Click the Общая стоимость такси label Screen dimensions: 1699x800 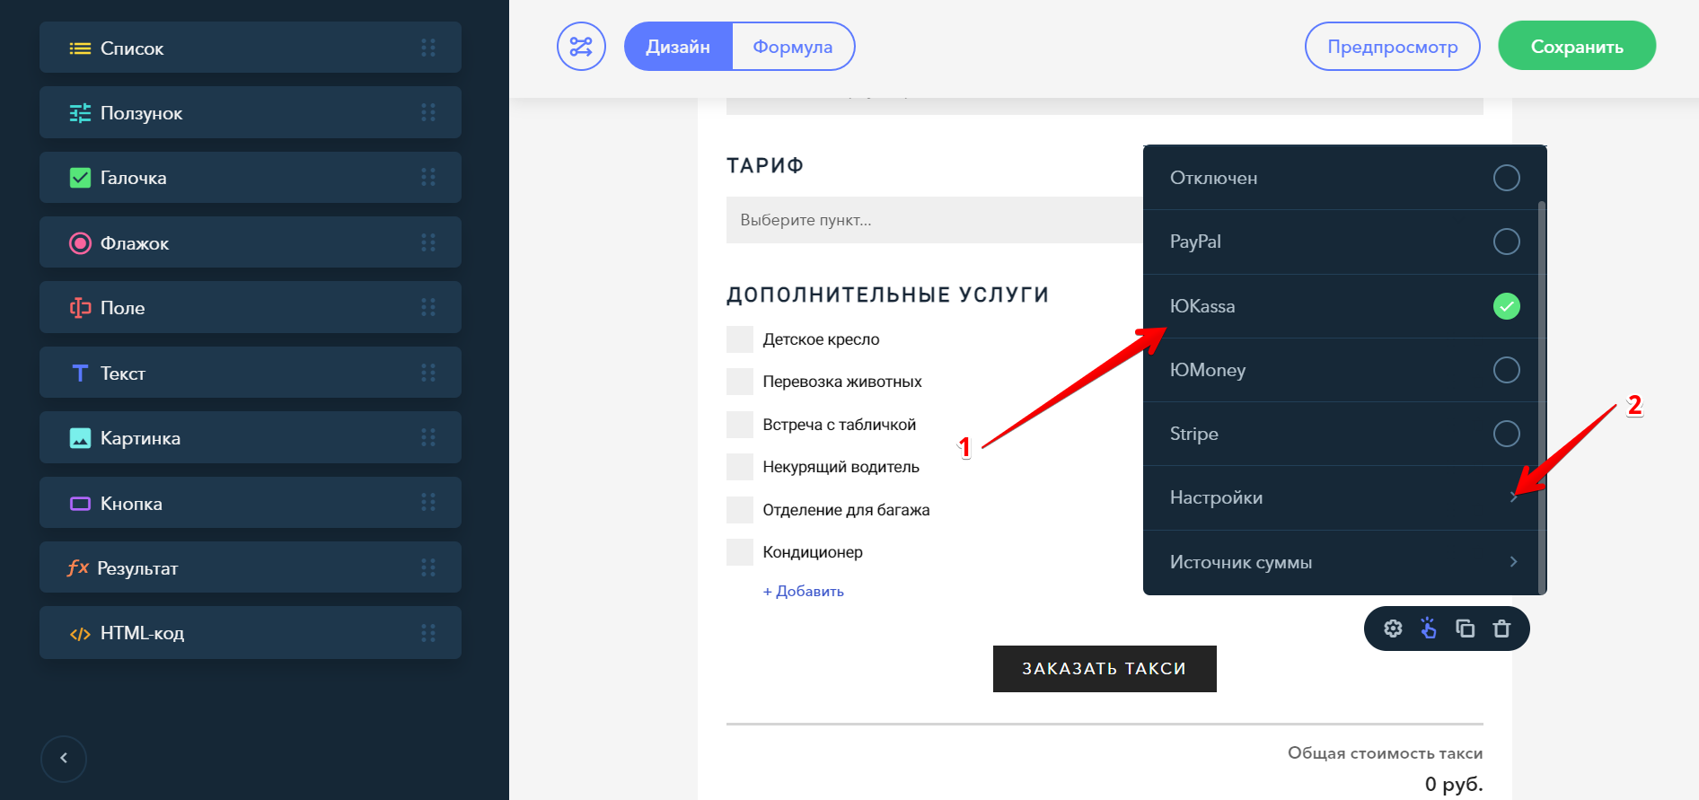[x=1385, y=753]
